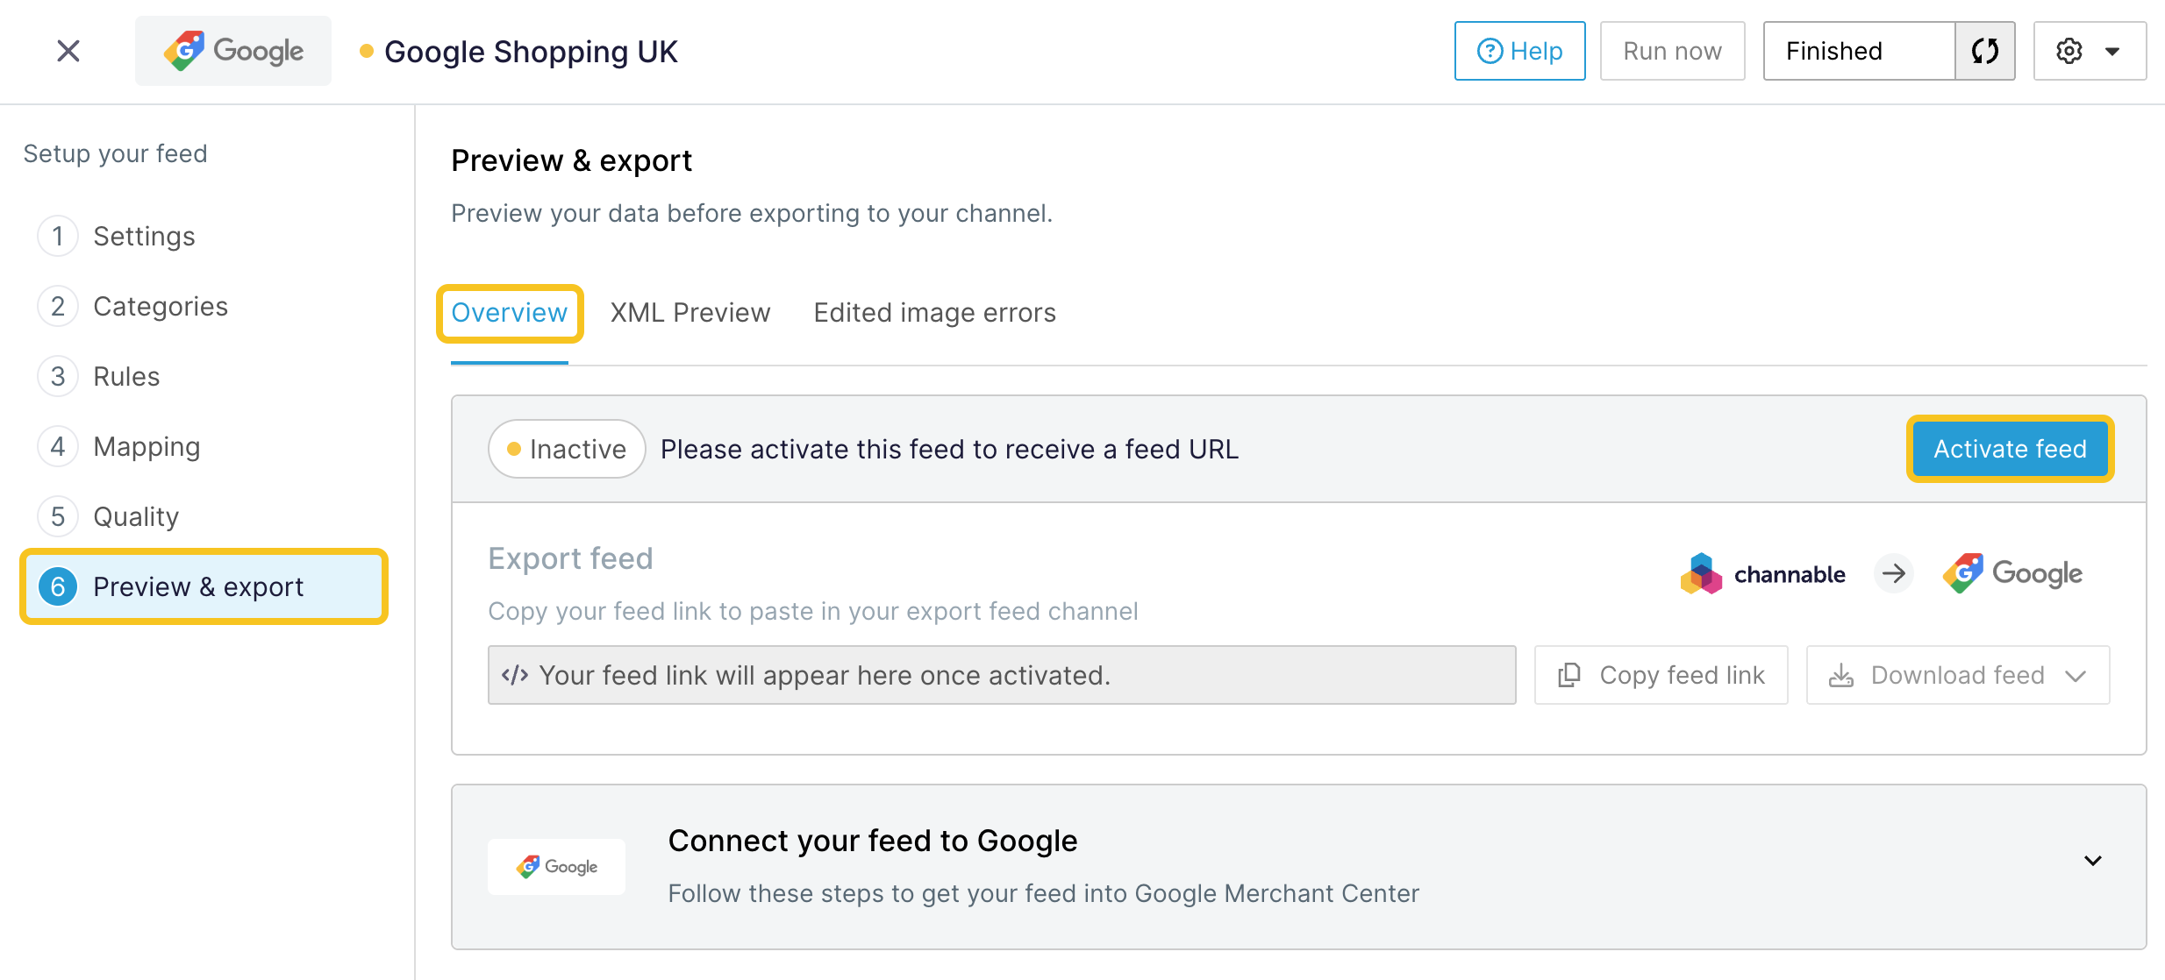Click the Copy feed link button

[1661, 675]
